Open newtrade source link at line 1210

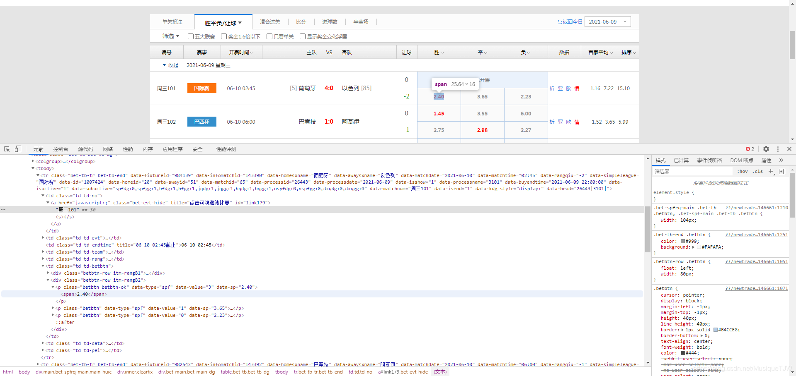coord(757,208)
